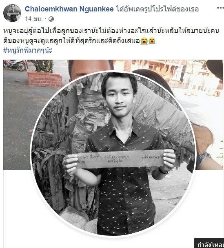Follow the hashtag #หนูรักพี่มากๆนะ

[28, 50]
